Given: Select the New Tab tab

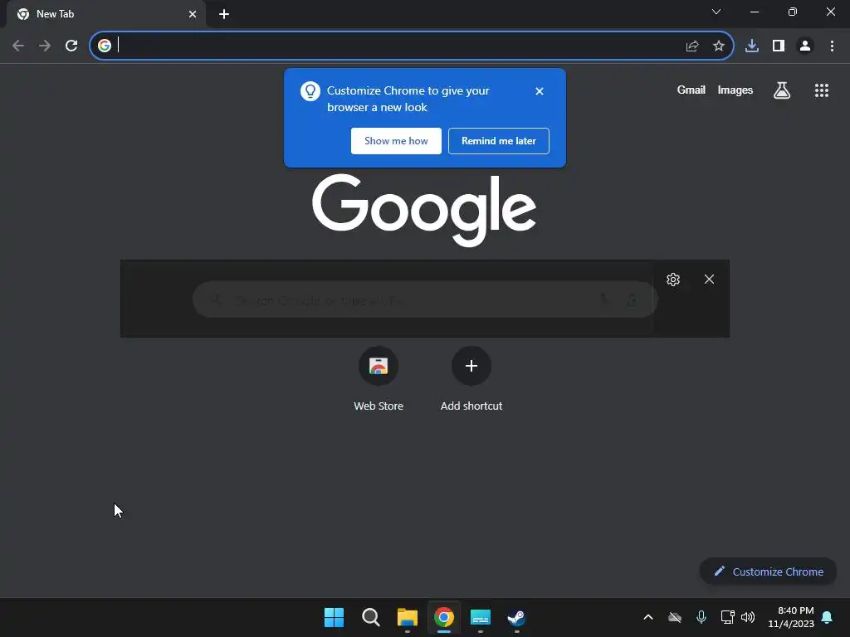Looking at the screenshot, I should (x=106, y=14).
